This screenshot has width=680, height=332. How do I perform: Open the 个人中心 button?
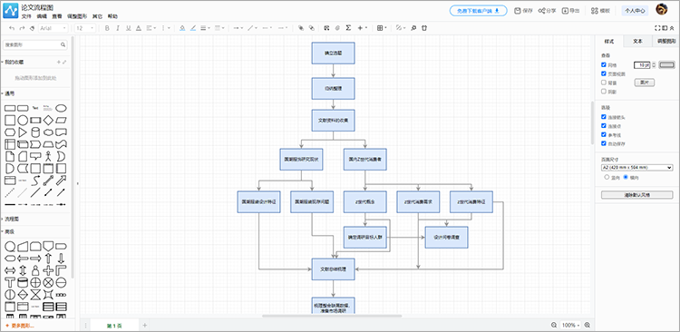pyautogui.click(x=635, y=10)
